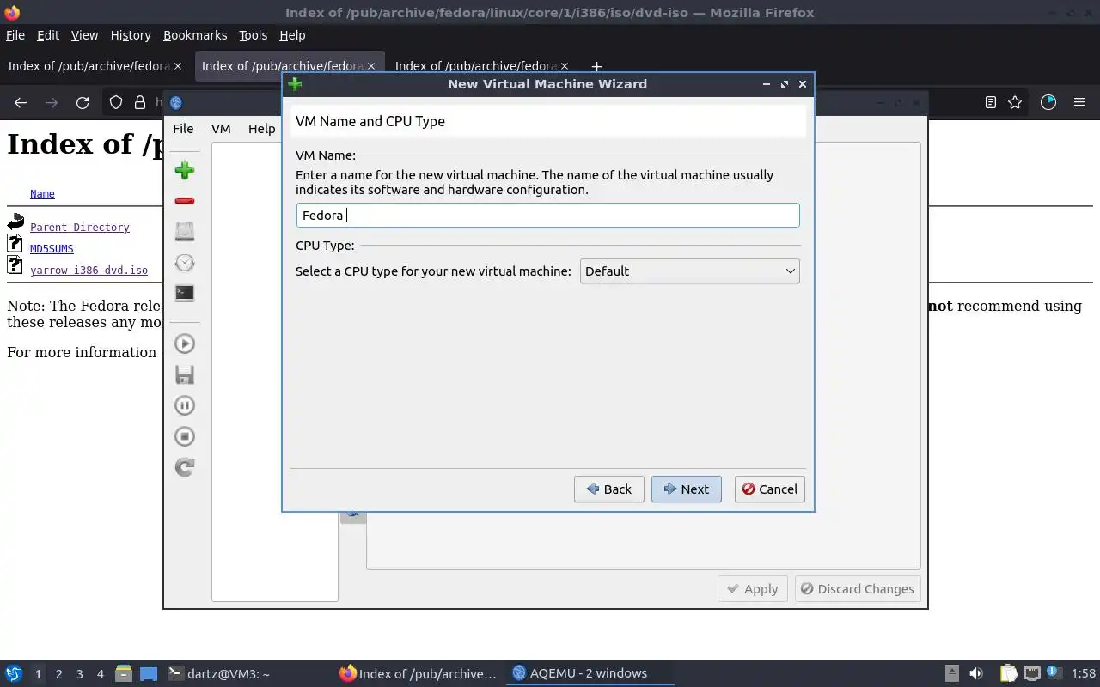This screenshot has width=1100, height=687.
Task: Open AQEMU File menu
Action: click(183, 129)
